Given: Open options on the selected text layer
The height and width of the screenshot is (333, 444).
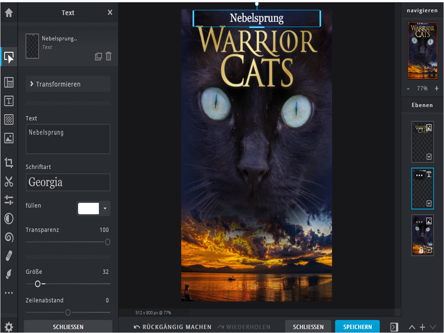Looking at the screenshot, I should 419,175.
